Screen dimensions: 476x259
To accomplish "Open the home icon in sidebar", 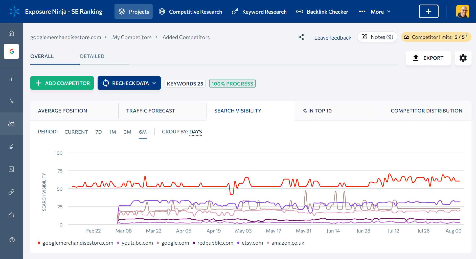I will pos(11,33).
